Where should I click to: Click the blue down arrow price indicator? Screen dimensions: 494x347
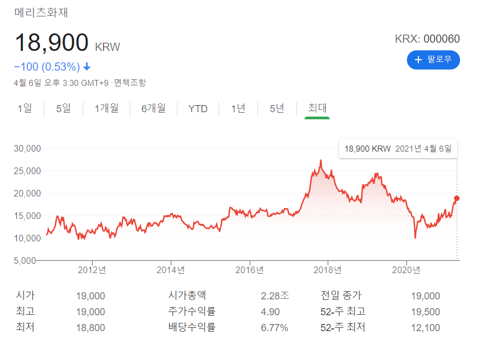point(87,66)
